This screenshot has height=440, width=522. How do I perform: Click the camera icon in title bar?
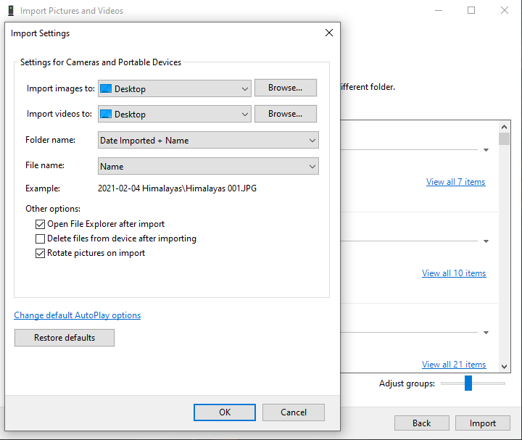point(10,11)
